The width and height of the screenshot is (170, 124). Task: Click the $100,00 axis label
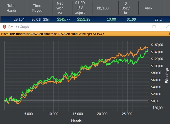coord(157,66)
